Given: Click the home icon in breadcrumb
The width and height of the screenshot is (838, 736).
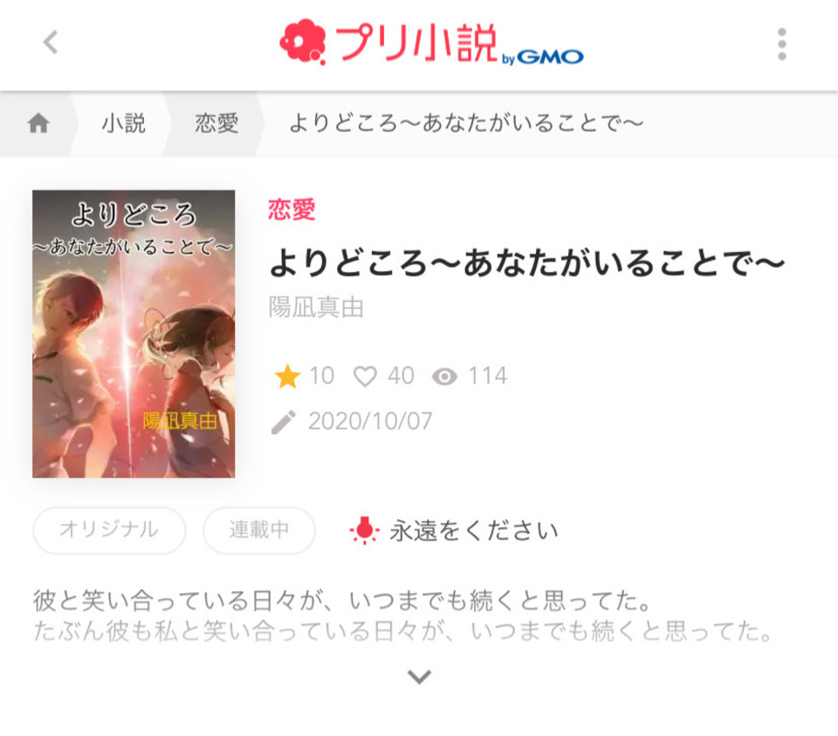Looking at the screenshot, I should pos(38,123).
